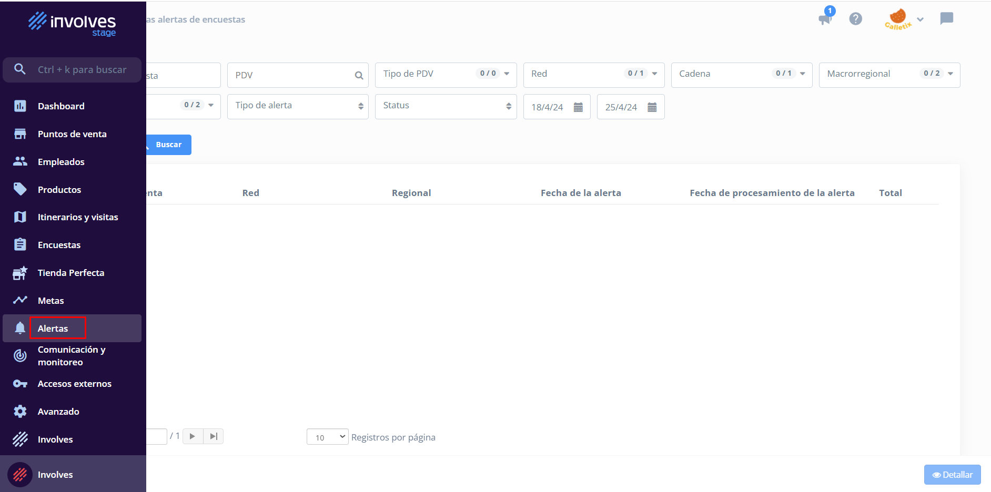Open the calendar for 25/4/24 date
The image size is (991, 492).
tap(652, 107)
